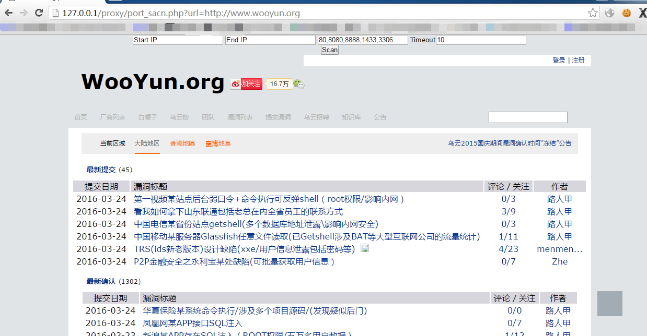The height and width of the screenshot is (336, 647).
Task: Click the broken image icon beside the TRS title
Action: [x=365, y=248]
